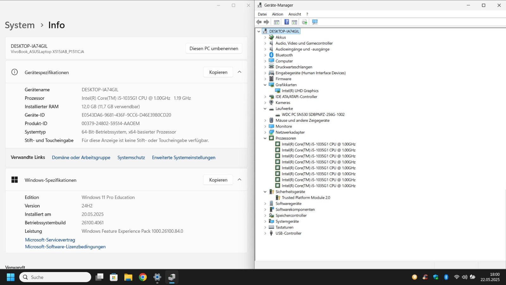Image resolution: width=506 pixels, height=285 pixels.
Task: Click the Firmware category icon
Action: (x=271, y=79)
